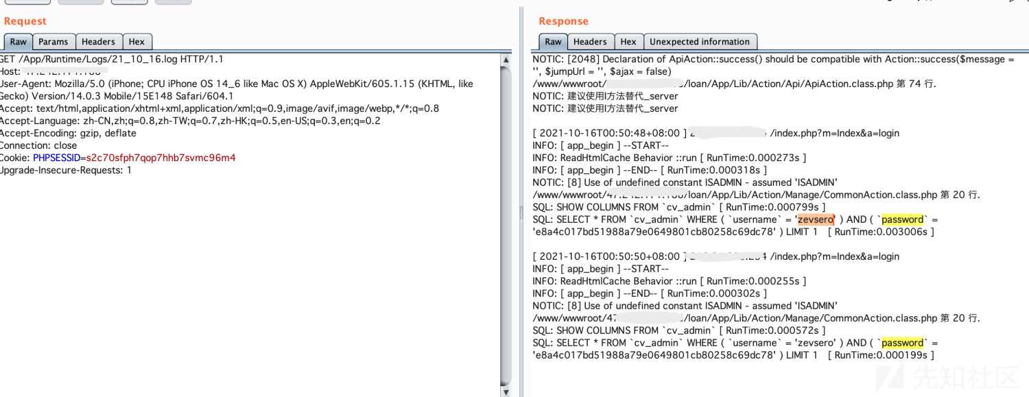Click SHOW COLUMNS line with RunTime:0.000572s

[678, 330]
